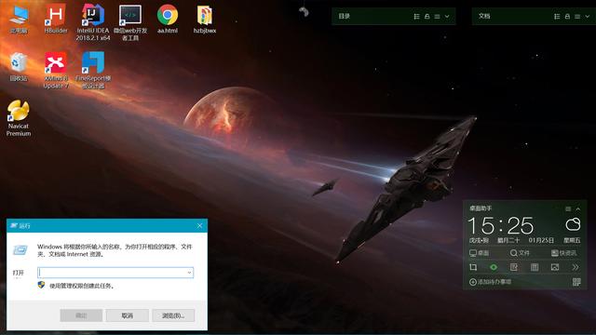The width and height of the screenshot is (596, 335).
Task: Open the calendar grid icon in widget
Action: [x=535, y=267]
